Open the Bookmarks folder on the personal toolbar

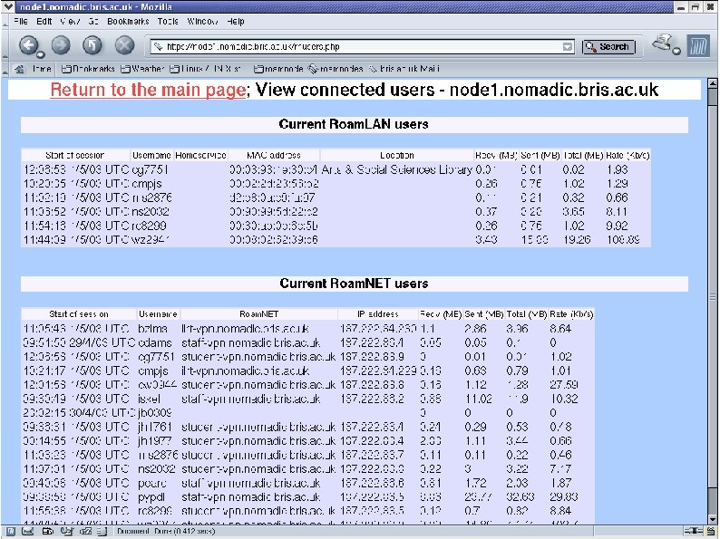point(88,69)
